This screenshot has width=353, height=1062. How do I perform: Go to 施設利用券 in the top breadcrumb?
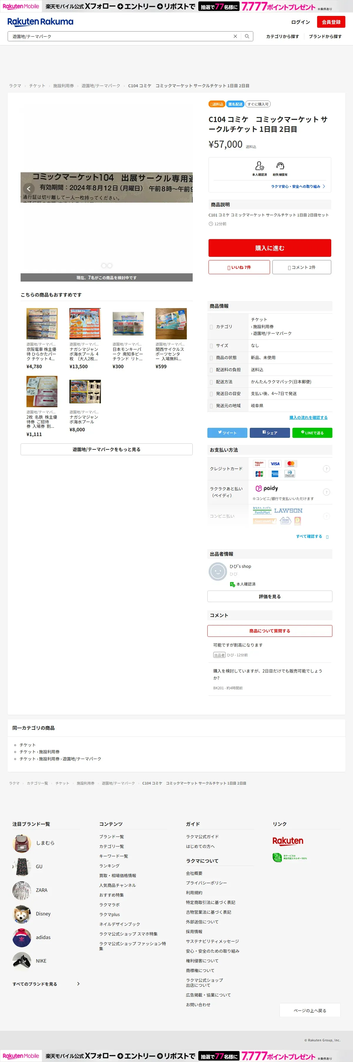[x=63, y=86]
